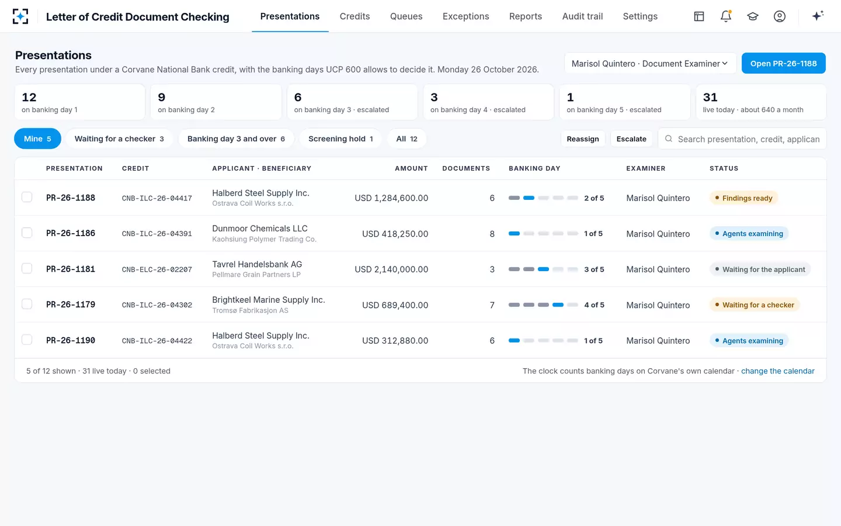Open the sparkle assistant icon
The image size is (841, 526).
[818, 16]
